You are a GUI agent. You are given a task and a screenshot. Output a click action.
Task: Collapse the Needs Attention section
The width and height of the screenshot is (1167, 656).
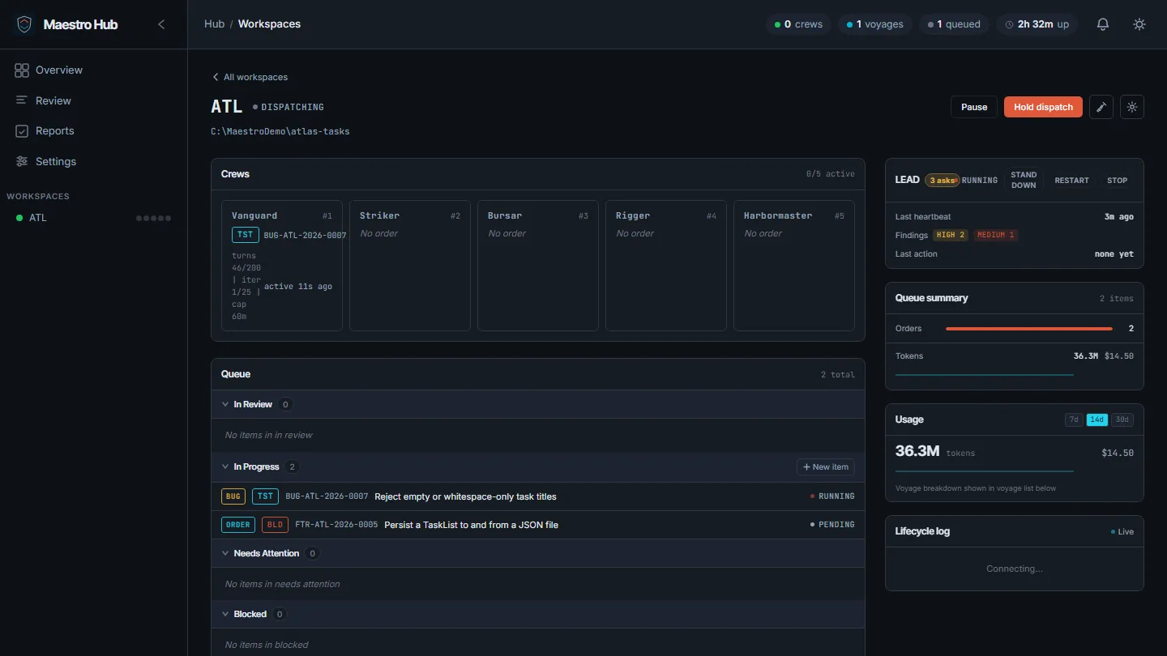[x=225, y=553]
